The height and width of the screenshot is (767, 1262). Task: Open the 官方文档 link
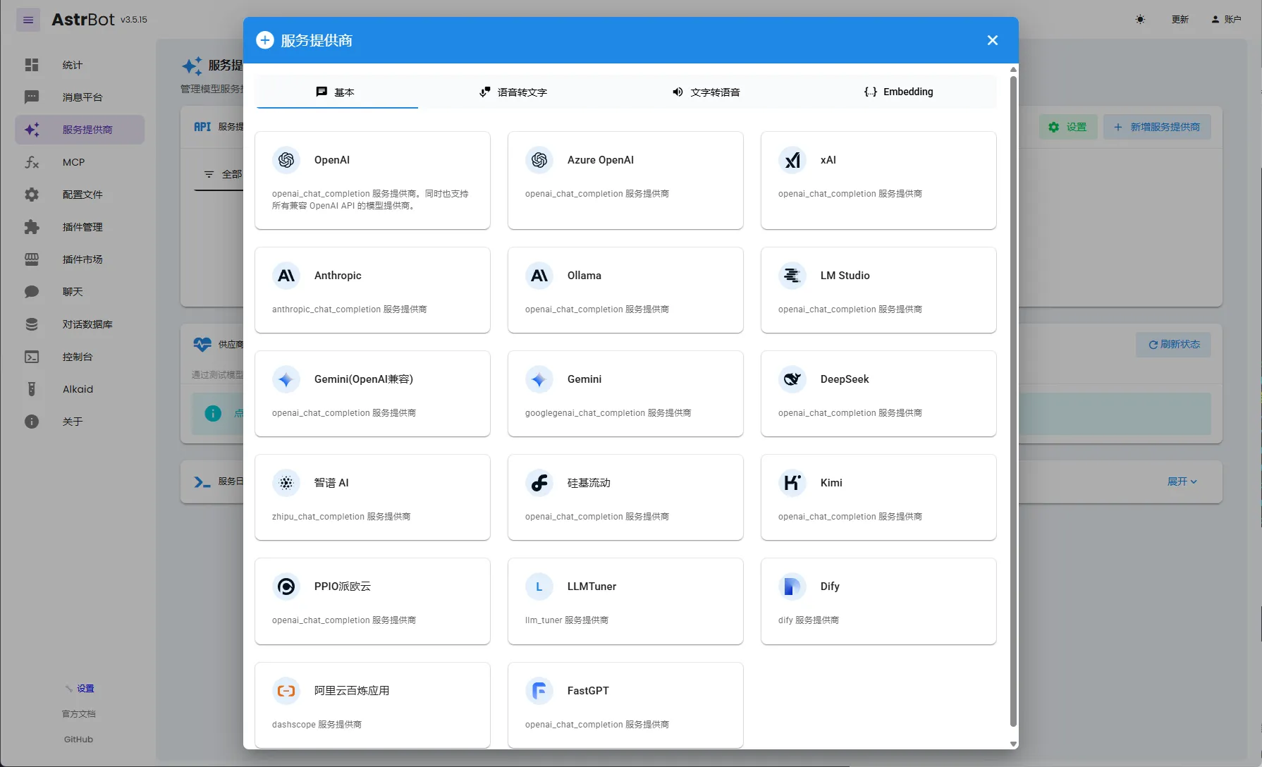pos(78,714)
